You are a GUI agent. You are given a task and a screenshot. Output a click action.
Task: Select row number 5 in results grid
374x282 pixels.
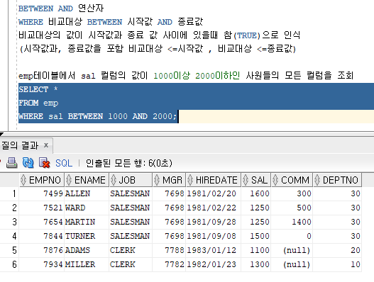(x=9, y=250)
